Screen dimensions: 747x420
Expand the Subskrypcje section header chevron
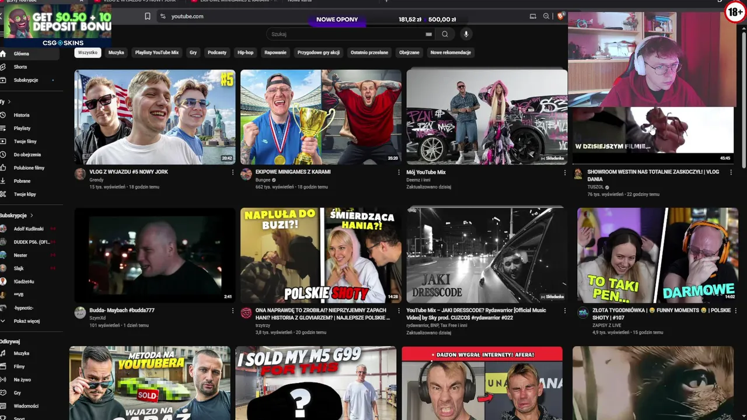32,216
